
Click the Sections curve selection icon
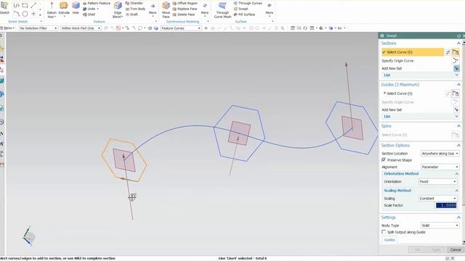pyautogui.click(x=456, y=52)
